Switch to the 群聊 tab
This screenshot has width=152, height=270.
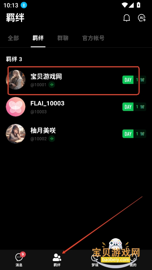63,38
